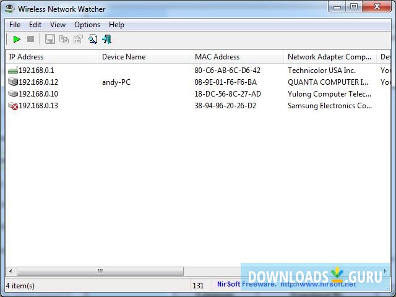
Task: Sort by the Device Name column header
Action: click(x=144, y=57)
